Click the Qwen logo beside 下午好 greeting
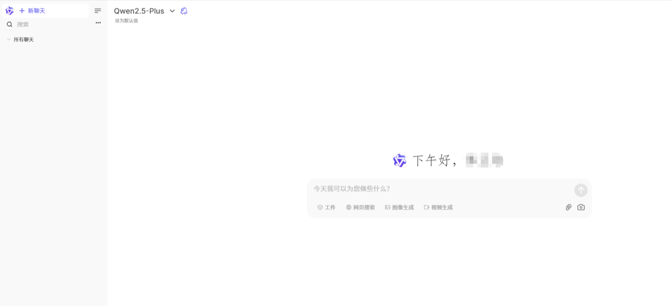Image resolution: width=671 pixels, height=306 pixels. click(399, 160)
